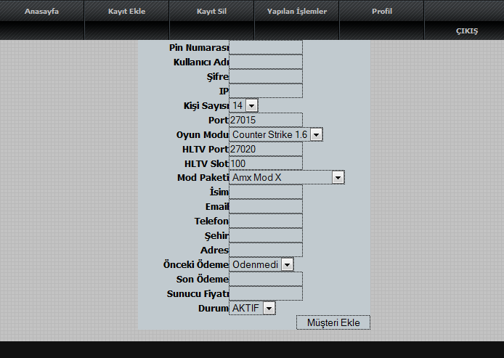This screenshot has width=504, height=358.
Task: Open the Profil page
Action: 381,12
